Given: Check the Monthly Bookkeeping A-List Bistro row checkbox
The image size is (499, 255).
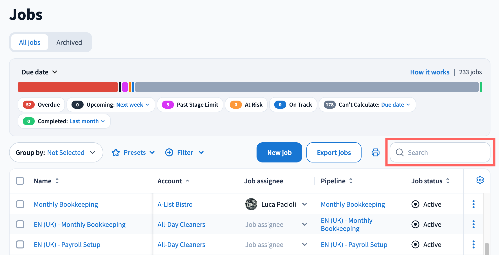Looking at the screenshot, I should (x=20, y=204).
